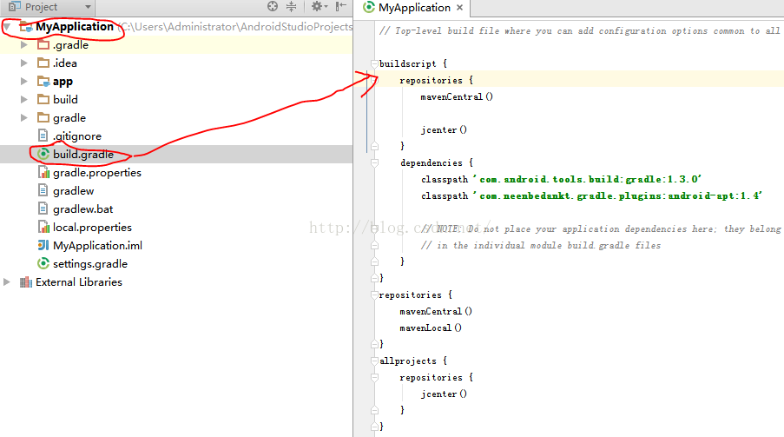
Task: Click the gradle.properties file icon
Action: (43, 172)
